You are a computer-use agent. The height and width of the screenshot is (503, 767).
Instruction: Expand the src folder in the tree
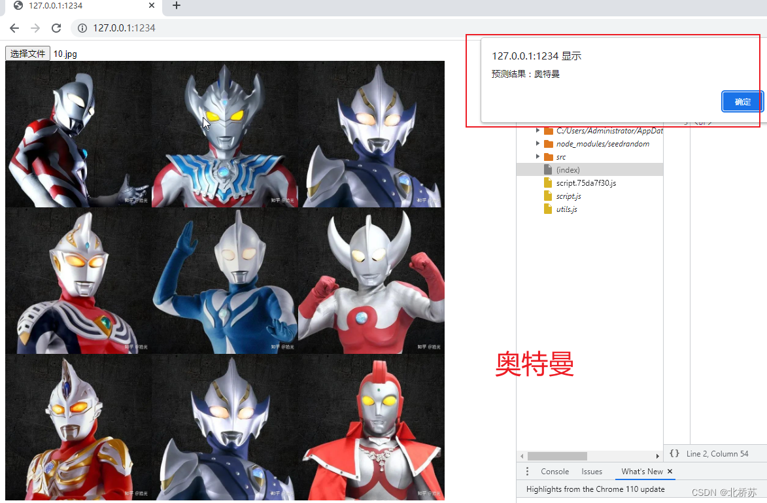click(x=537, y=156)
